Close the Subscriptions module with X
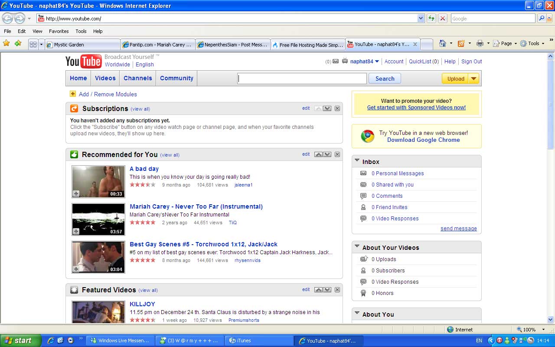Screen dimensions: 555x347 (x=337, y=108)
